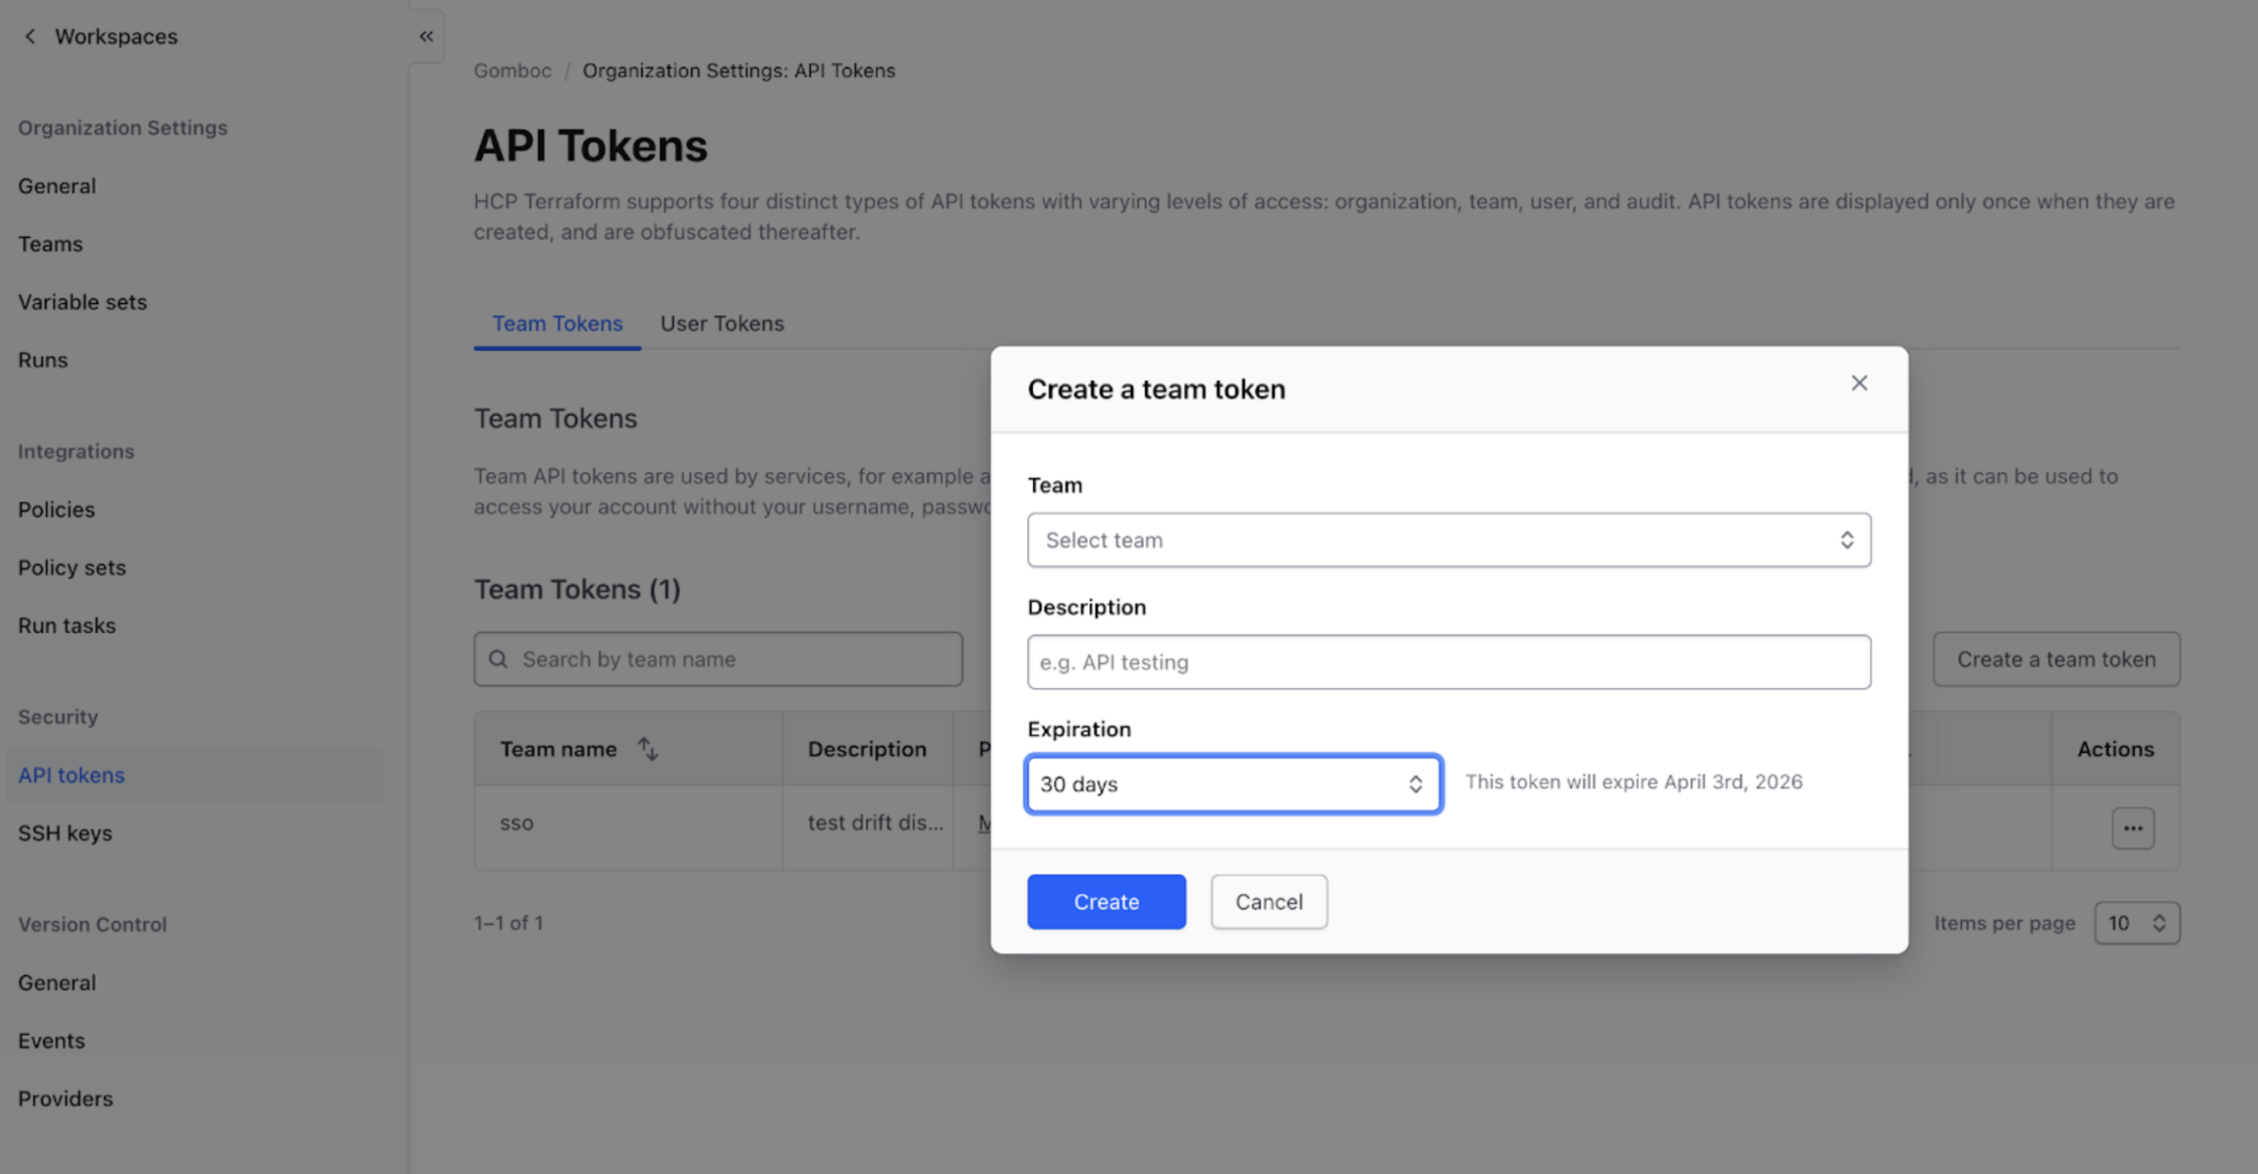Click the blue Create button

[x=1106, y=901]
